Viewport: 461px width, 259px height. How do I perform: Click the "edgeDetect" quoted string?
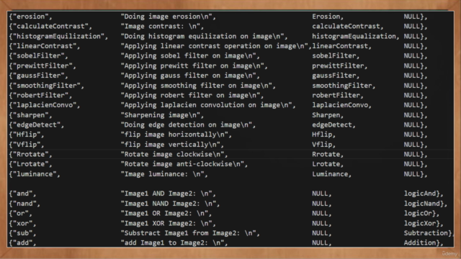37,124
